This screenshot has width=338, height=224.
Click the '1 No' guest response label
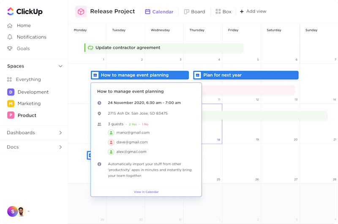point(145,124)
